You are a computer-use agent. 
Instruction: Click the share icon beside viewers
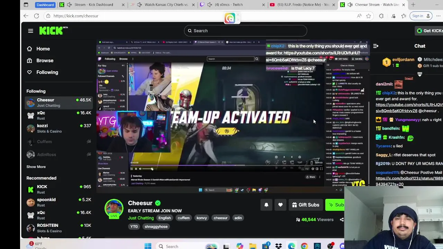coord(342,220)
